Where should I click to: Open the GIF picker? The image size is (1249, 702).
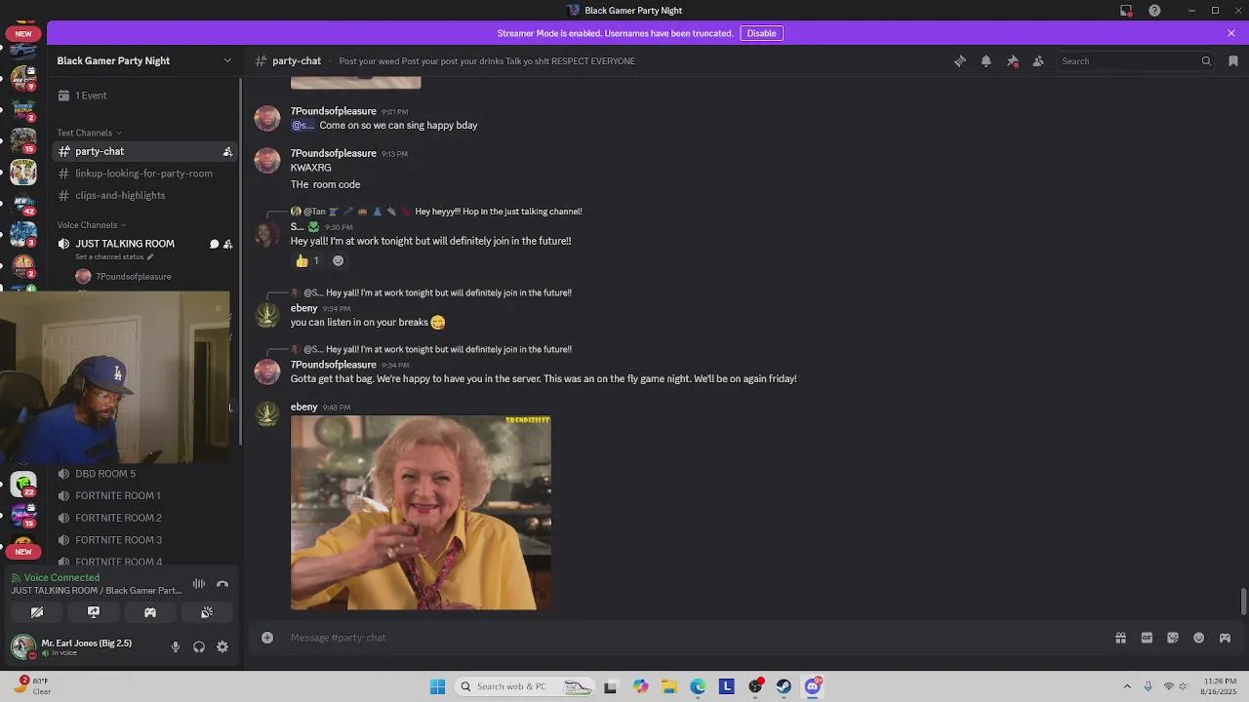point(1147,638)
